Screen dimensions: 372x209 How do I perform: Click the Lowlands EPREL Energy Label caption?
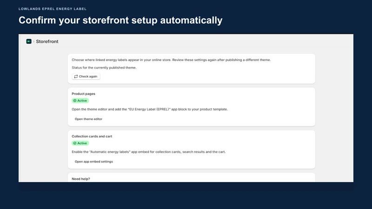click(53, 9)
